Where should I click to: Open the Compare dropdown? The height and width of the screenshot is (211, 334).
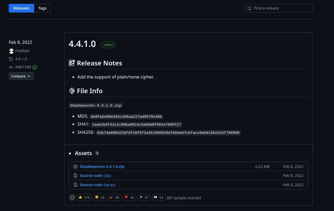point(21,76)
